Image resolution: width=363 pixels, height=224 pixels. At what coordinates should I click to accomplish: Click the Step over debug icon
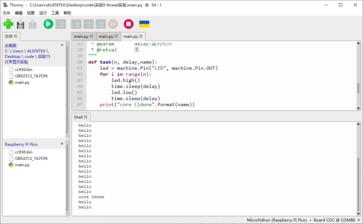coord(76,24)
